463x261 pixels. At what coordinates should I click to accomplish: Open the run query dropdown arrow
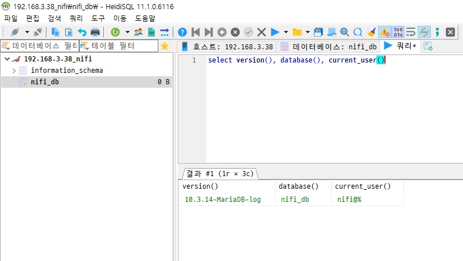point(286,32)
